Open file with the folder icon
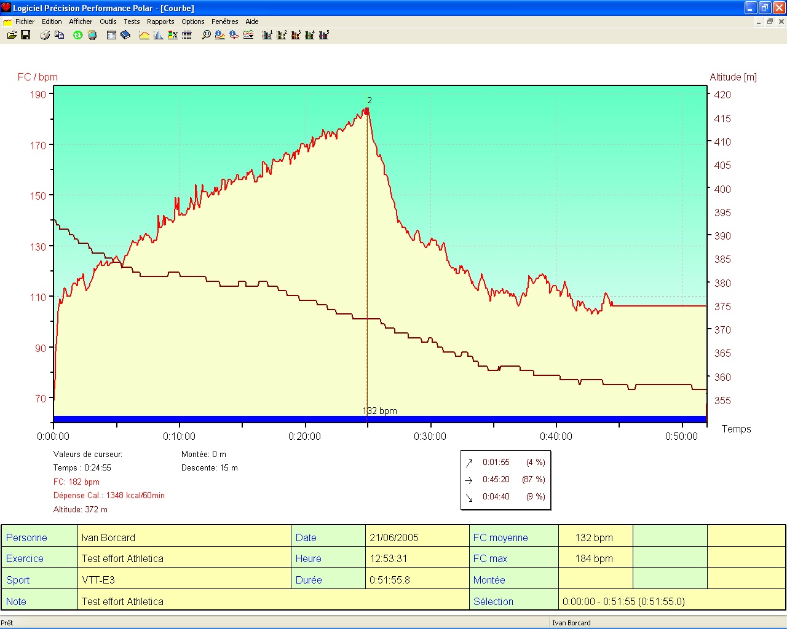 pos(12,35)
